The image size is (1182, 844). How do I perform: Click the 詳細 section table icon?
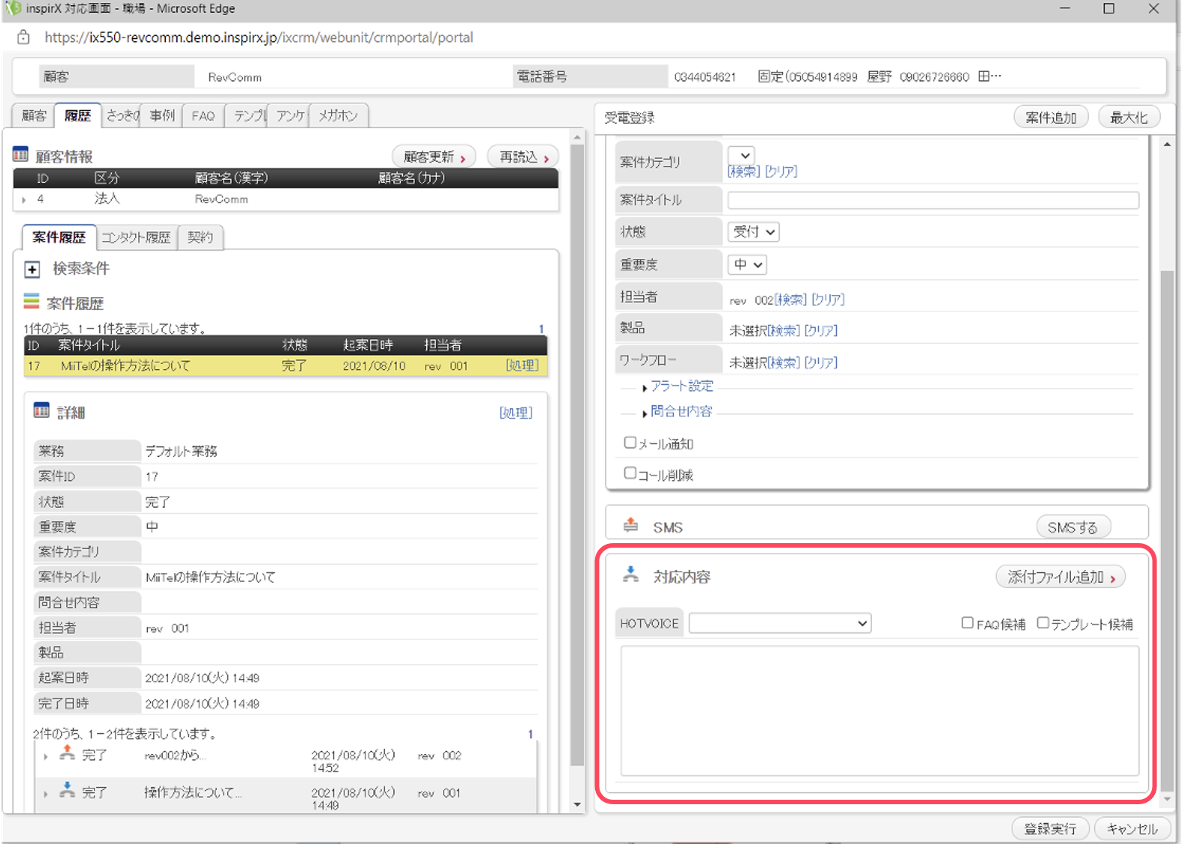(x=41, y=411)
